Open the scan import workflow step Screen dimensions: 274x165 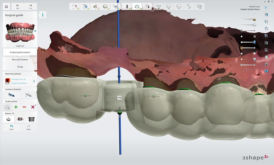coord(86,7)
